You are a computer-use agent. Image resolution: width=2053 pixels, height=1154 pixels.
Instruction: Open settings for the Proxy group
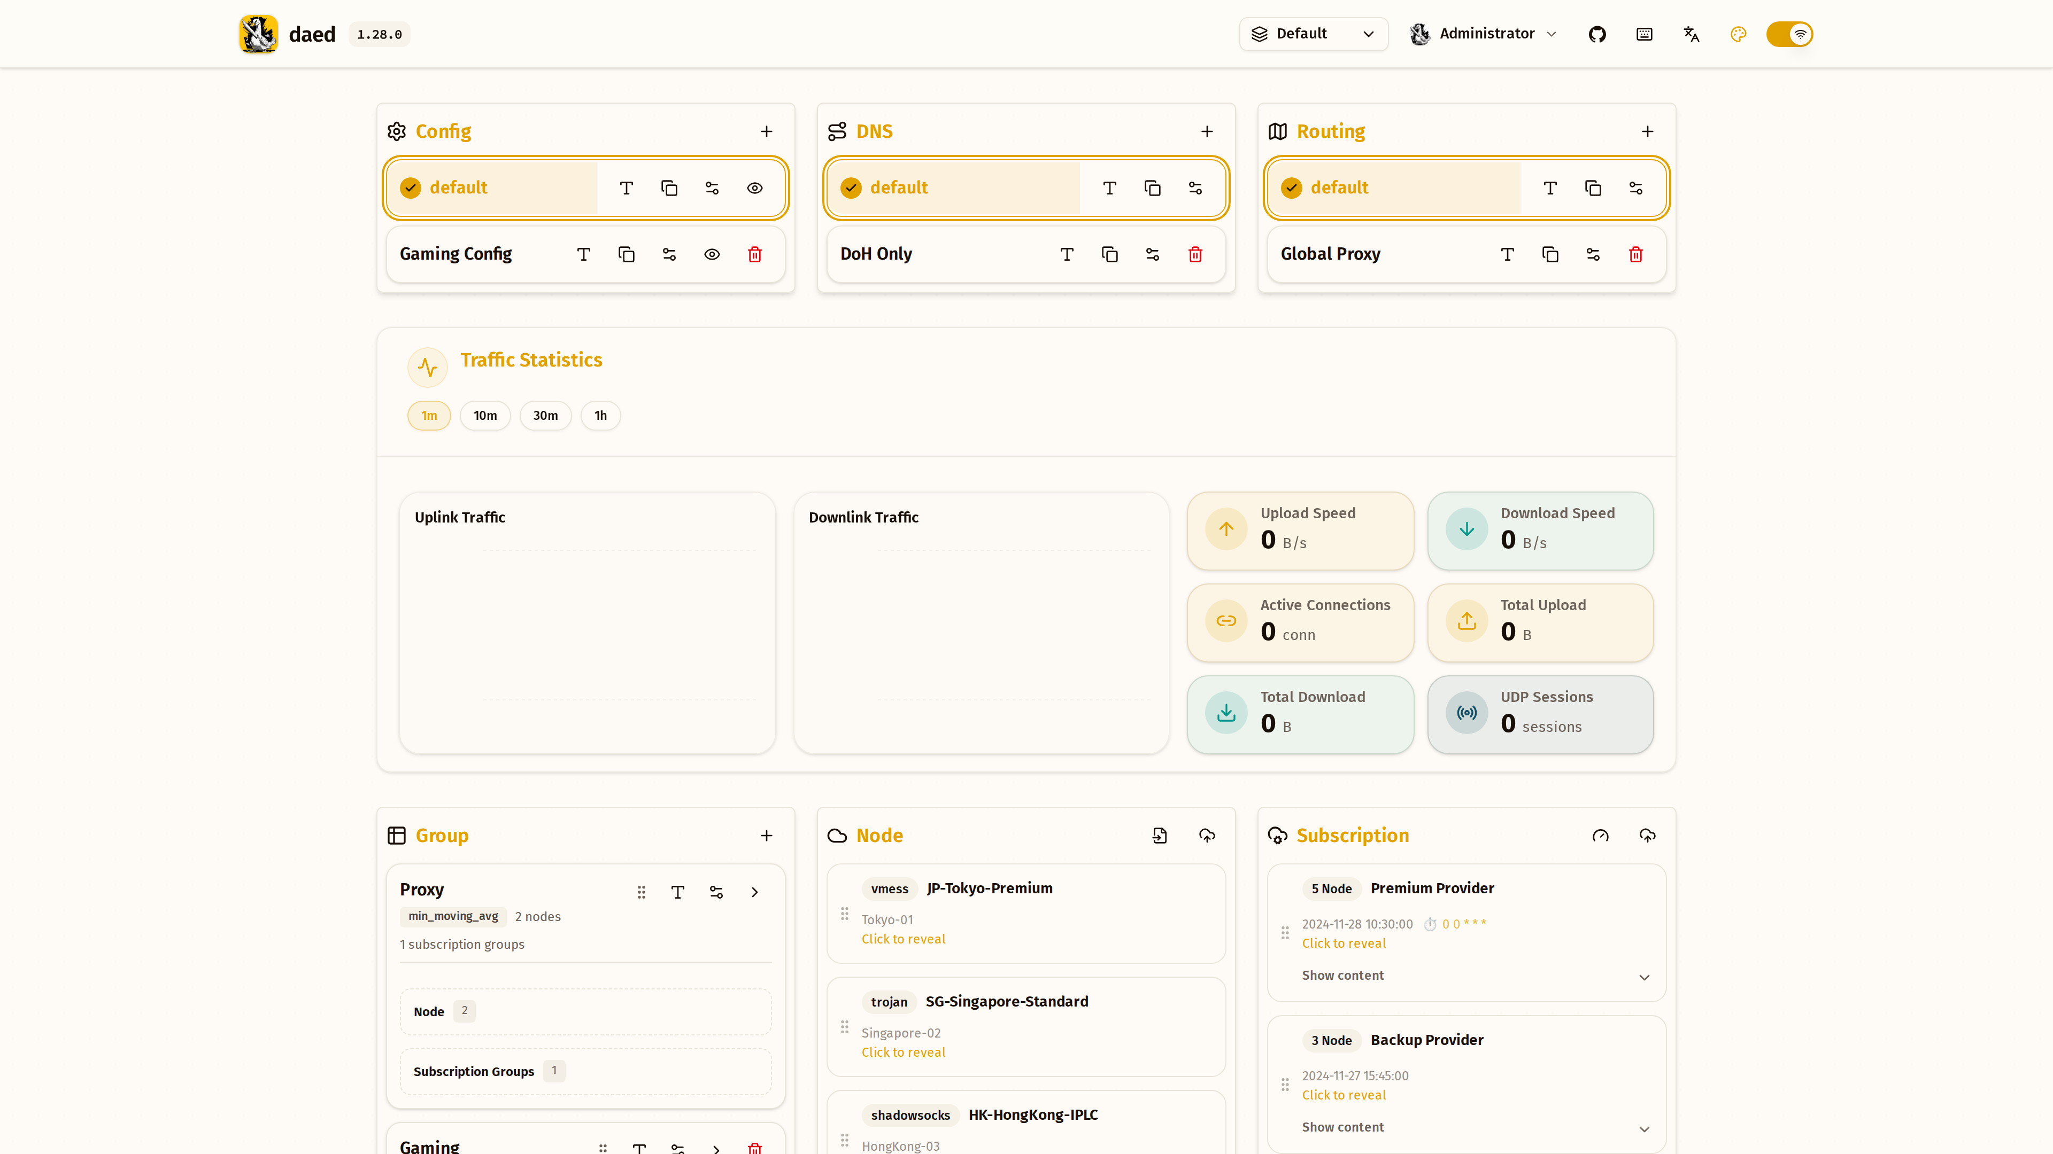click(716, 892)
